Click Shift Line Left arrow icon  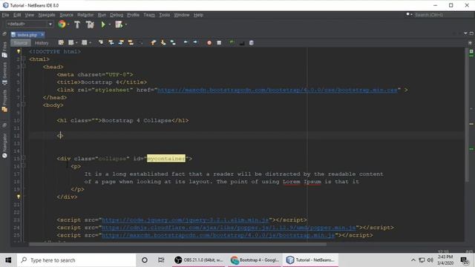[186, 43]
